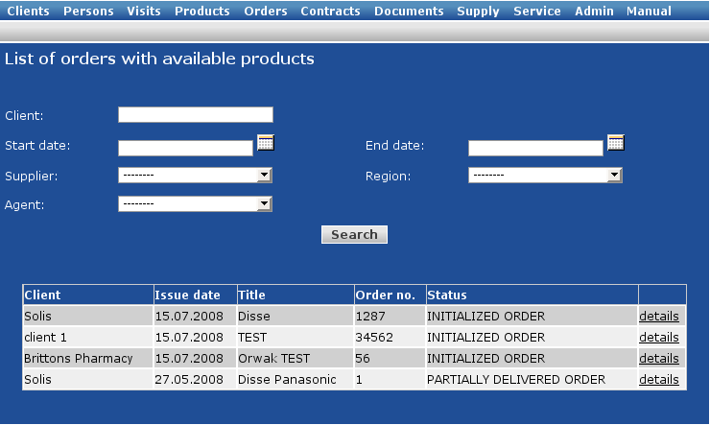Select the PARTIALLY DELIVERED ORDER status cell
The width and height of the screenshot is (710, 425).
click(532, 379)
